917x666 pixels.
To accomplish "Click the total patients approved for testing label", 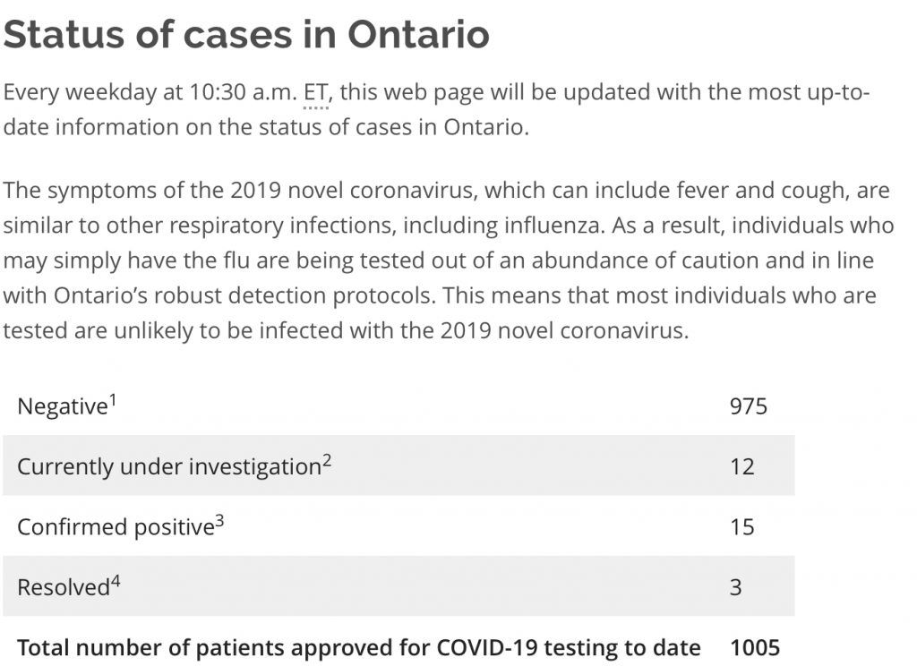I will (x=358, y=647).
